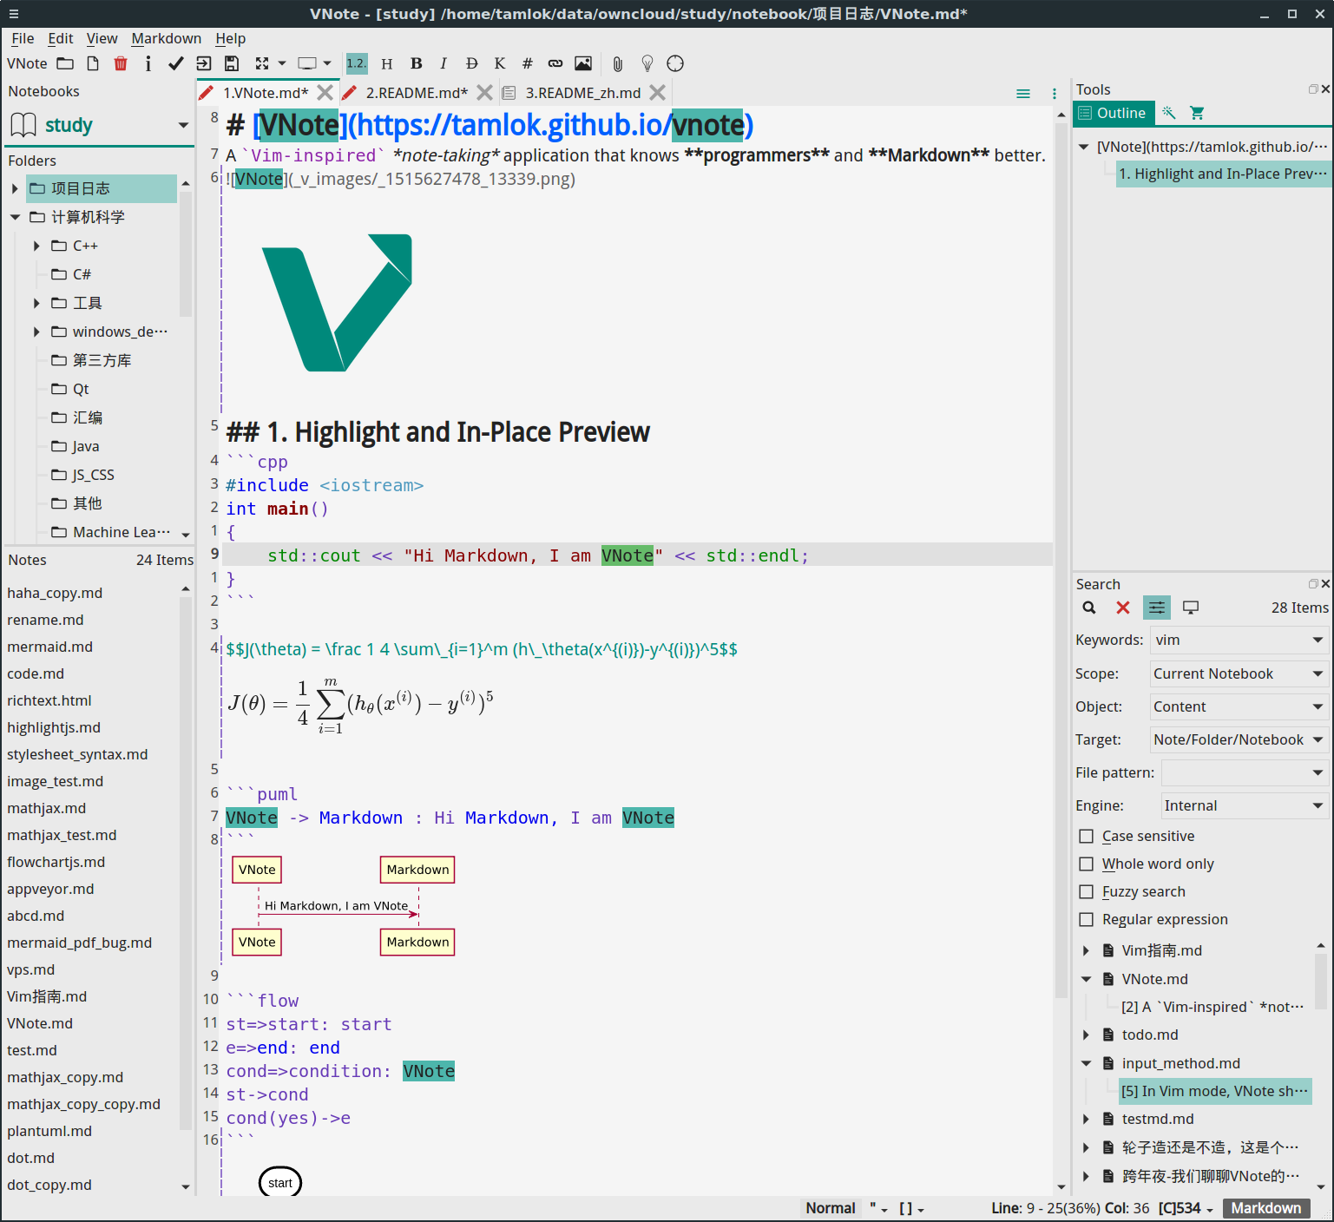Viewport: 1334px width, 1222px height.
Task: Clear the search with the red X button
Action: [1122, 608]
